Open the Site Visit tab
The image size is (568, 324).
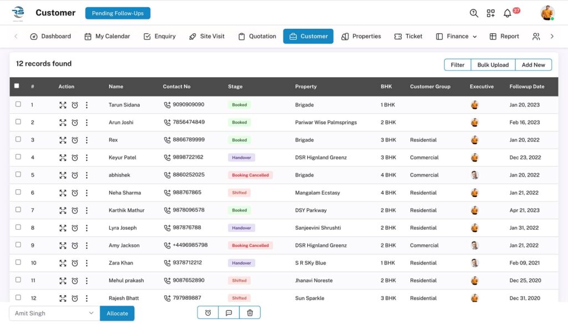pos(207,36)
